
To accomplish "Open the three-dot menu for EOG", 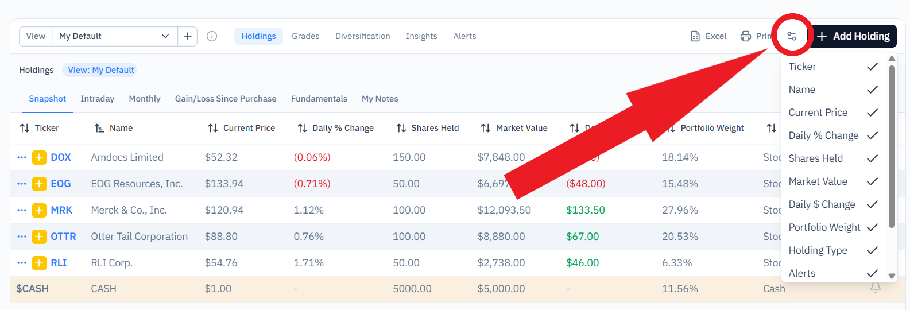I will click(x=22, y=184).
